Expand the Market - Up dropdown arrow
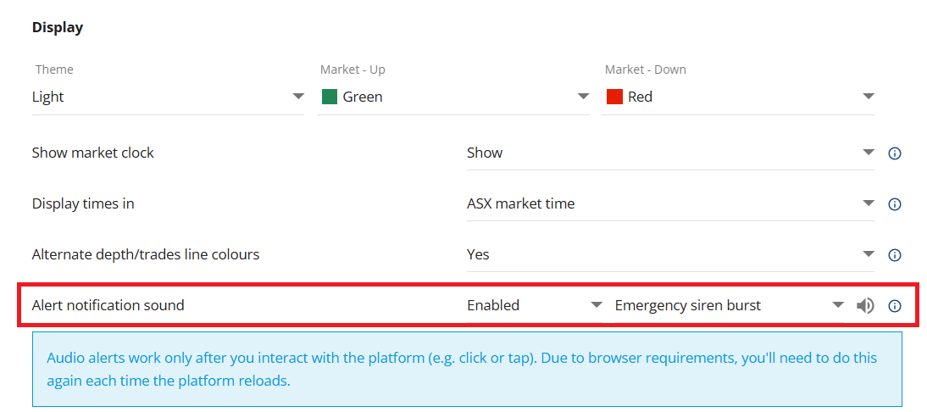Image resolution: width=927 pixels, height=412 pixels. (x=583, y=97)
